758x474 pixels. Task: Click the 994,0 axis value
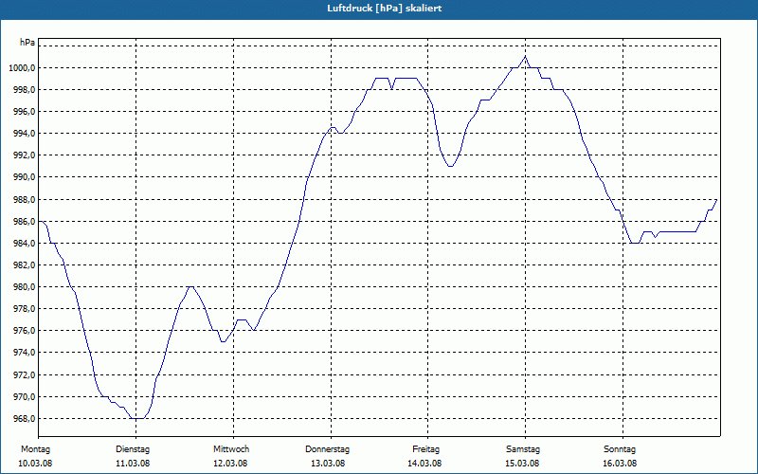point(24,134)
